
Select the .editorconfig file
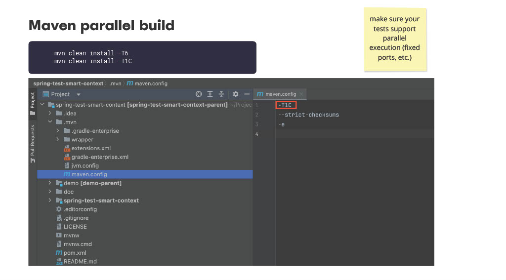[x=80, y=209]
